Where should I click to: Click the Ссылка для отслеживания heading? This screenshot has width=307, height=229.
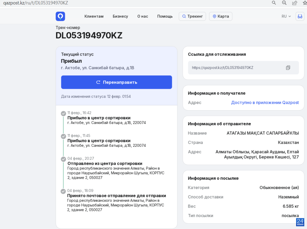tap(217, 54)
